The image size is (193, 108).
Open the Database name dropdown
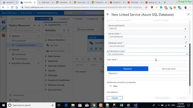tap(148, 46)
